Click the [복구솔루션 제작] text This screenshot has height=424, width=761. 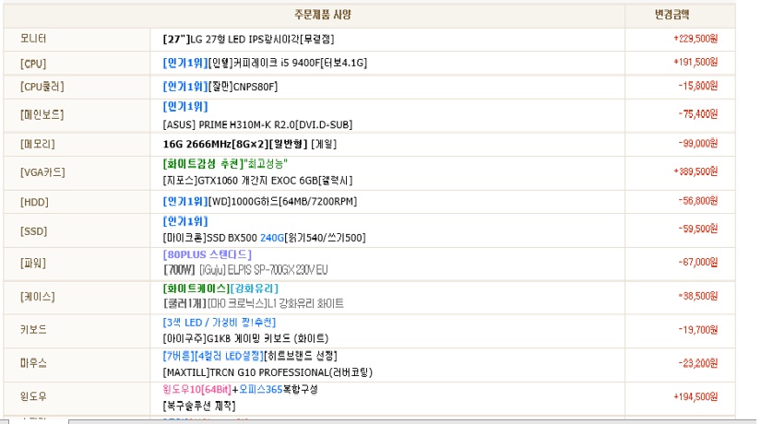(x=199, y=406)
